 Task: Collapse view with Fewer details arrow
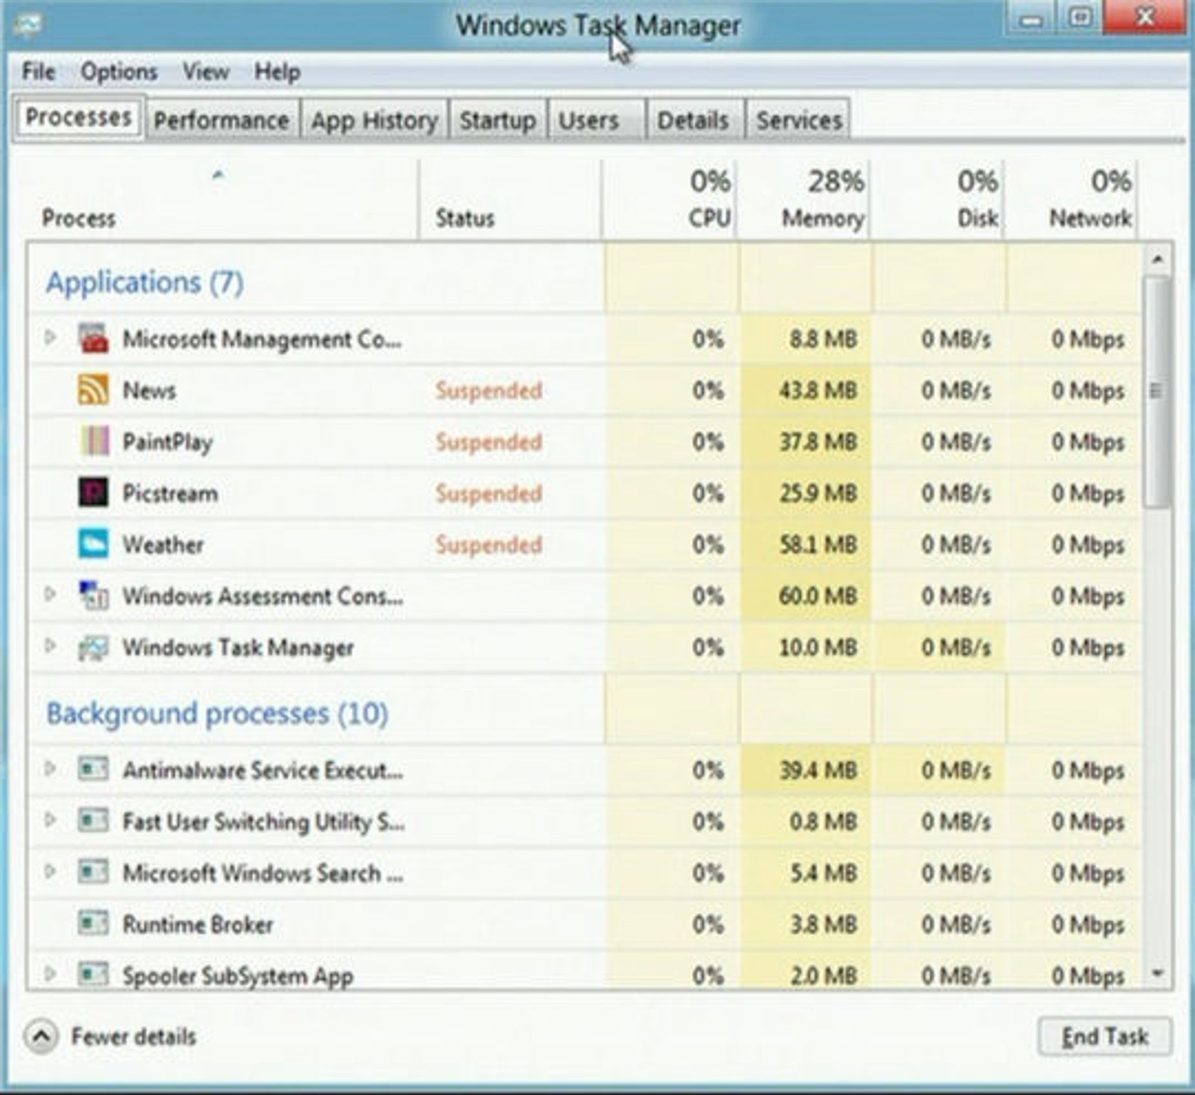click(x=41, y=1036)
